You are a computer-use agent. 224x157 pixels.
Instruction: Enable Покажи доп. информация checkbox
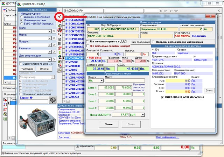coord(20,94)
